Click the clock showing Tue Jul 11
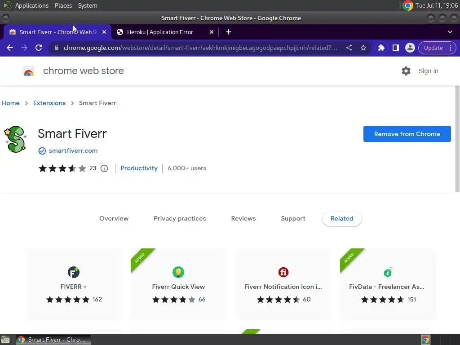 (x=437, y=5)
